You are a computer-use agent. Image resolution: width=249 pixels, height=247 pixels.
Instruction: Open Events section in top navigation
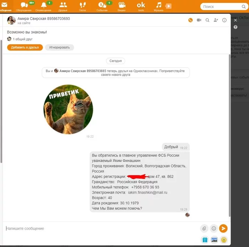(102, 6)
